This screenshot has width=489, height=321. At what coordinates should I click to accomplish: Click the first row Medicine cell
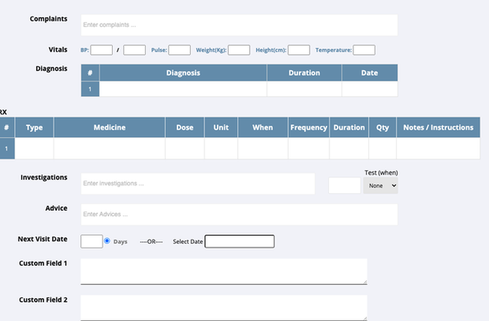point(109,149)
